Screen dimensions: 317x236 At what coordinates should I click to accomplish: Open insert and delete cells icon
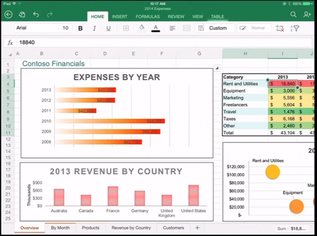tap(280, 28)
